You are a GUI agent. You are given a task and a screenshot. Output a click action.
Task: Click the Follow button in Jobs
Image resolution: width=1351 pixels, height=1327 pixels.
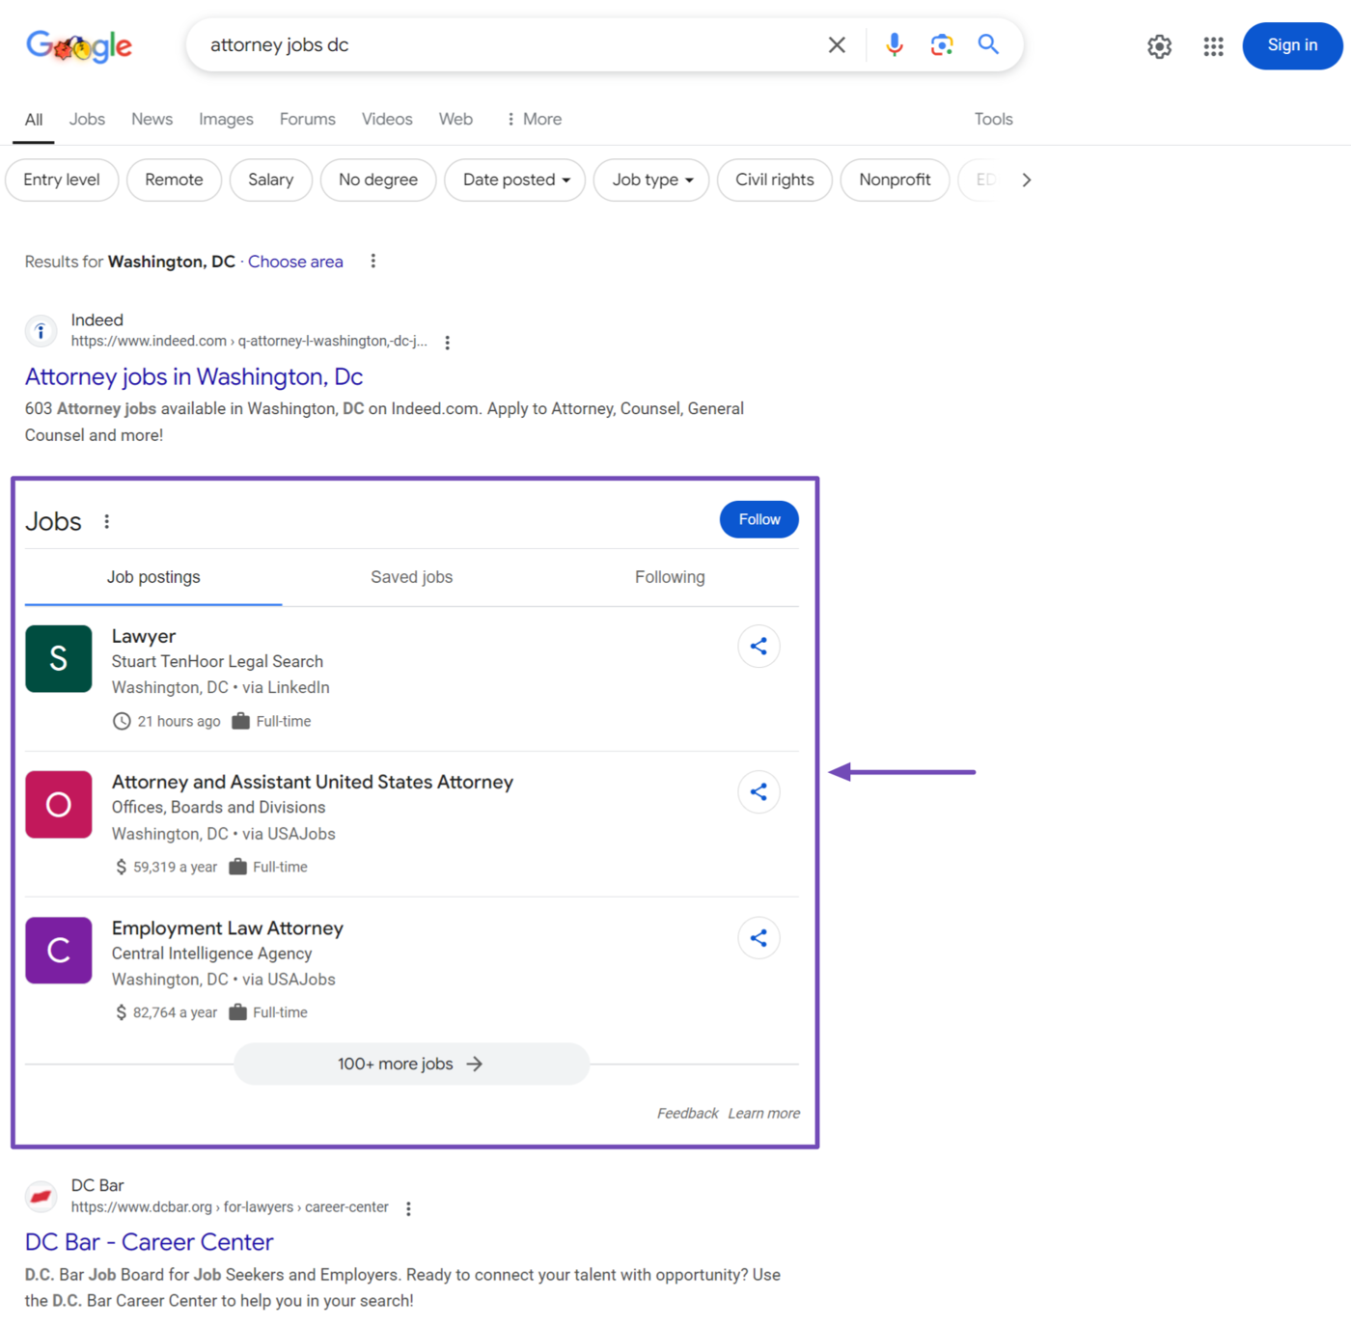759,519
